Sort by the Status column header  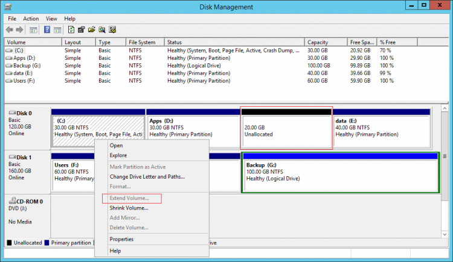(x=234, y=42)
